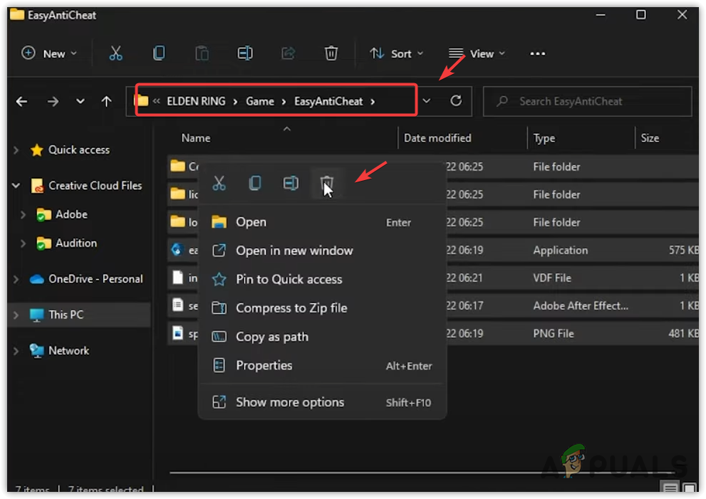Image resolution: width=706 pixels, height=499 pixels.
Task: Click the Rename icon in the top toolbar
Action: point(245,53)
